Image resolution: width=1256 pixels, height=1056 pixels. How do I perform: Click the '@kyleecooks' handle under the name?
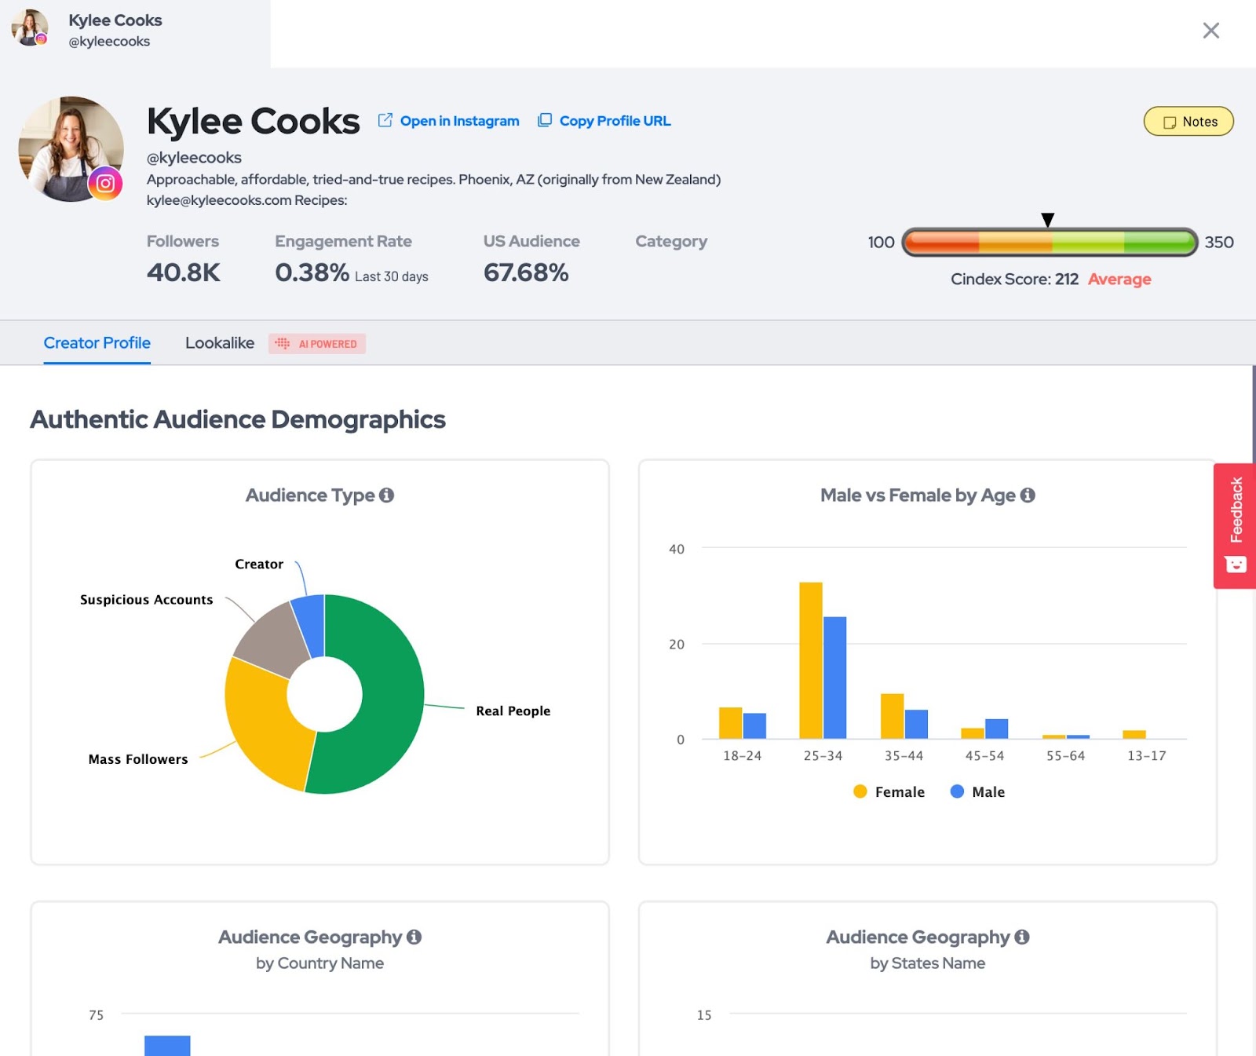click(x=194, y=158)
